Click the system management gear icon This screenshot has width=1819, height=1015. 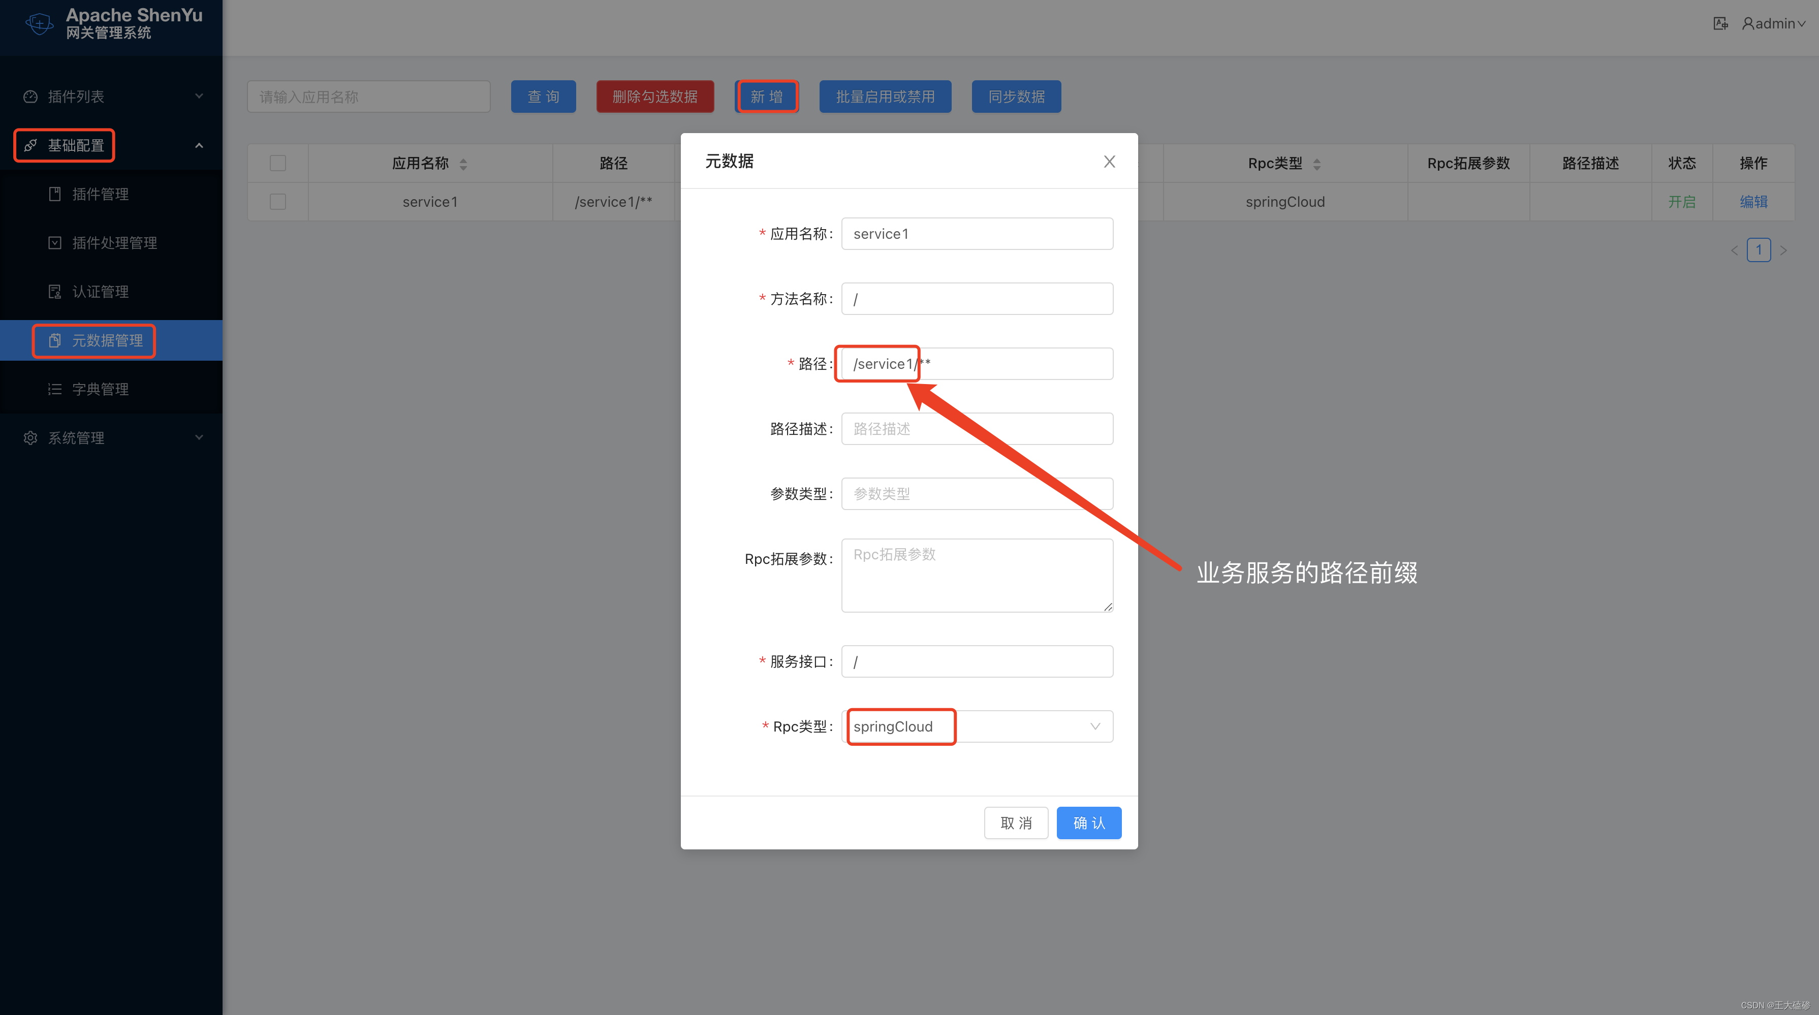[x=30, y=437]
